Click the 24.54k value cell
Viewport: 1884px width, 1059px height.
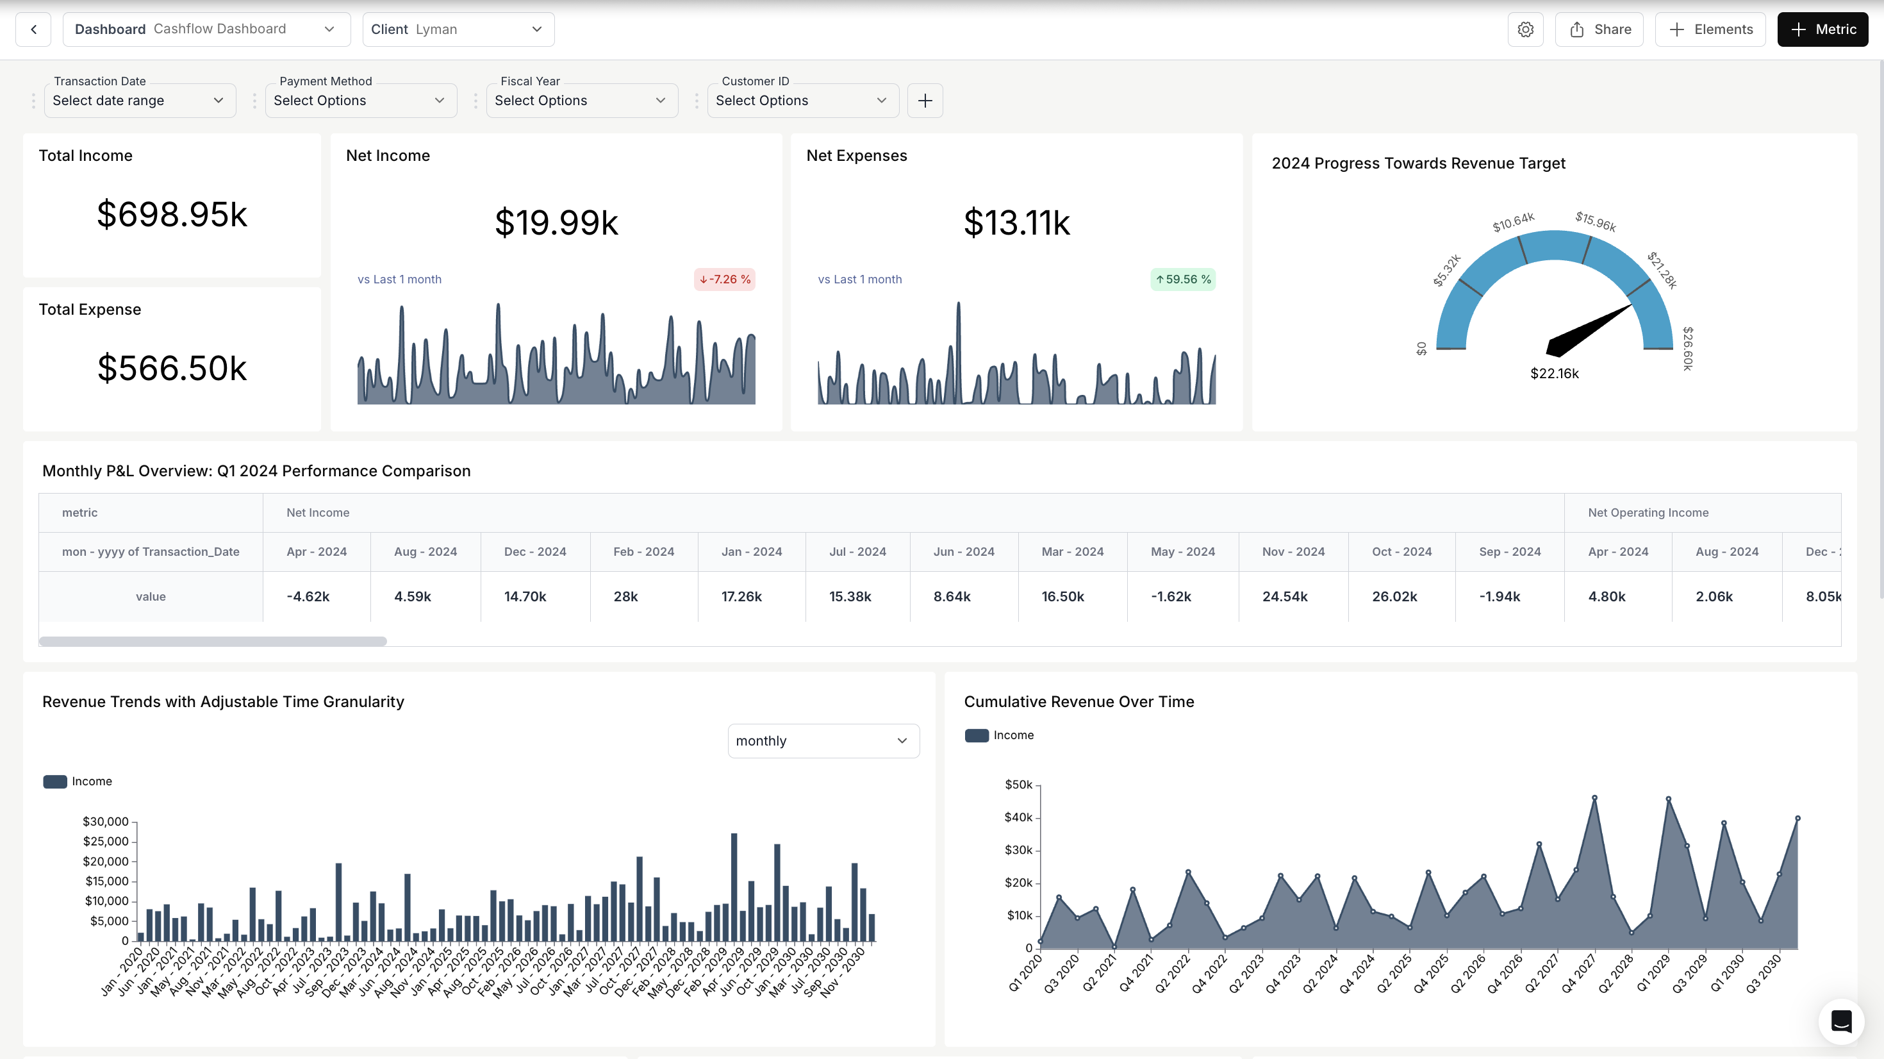1293,596
